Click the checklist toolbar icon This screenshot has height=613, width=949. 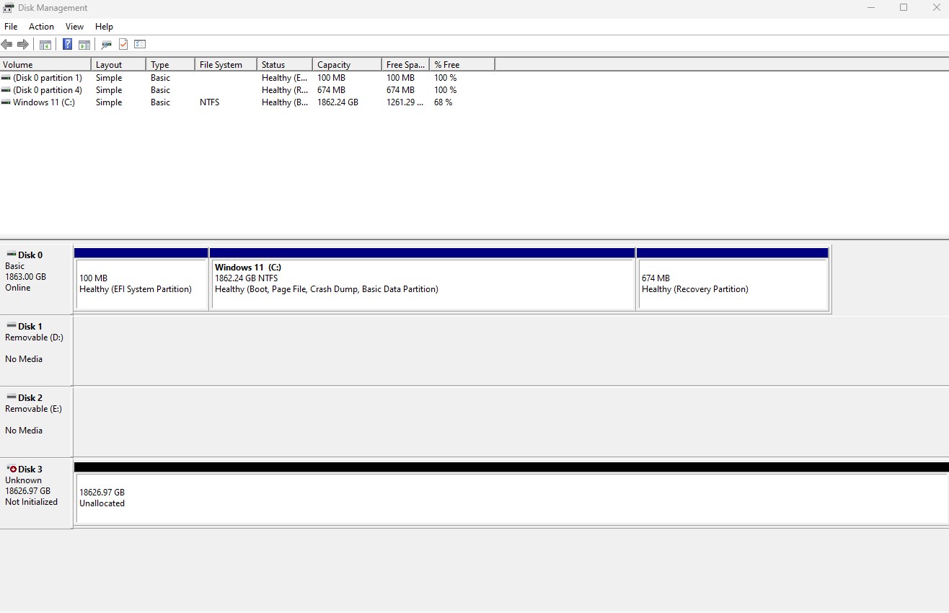click(140, 45)
